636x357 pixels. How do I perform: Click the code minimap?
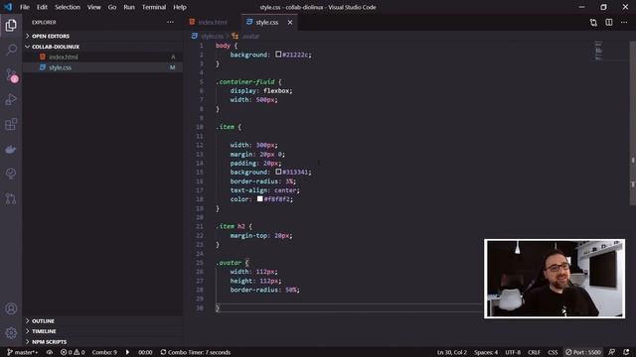click(x=598, y=51)
